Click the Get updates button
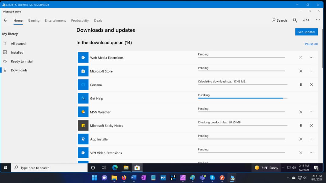326x183 pixels. point(306,32)
